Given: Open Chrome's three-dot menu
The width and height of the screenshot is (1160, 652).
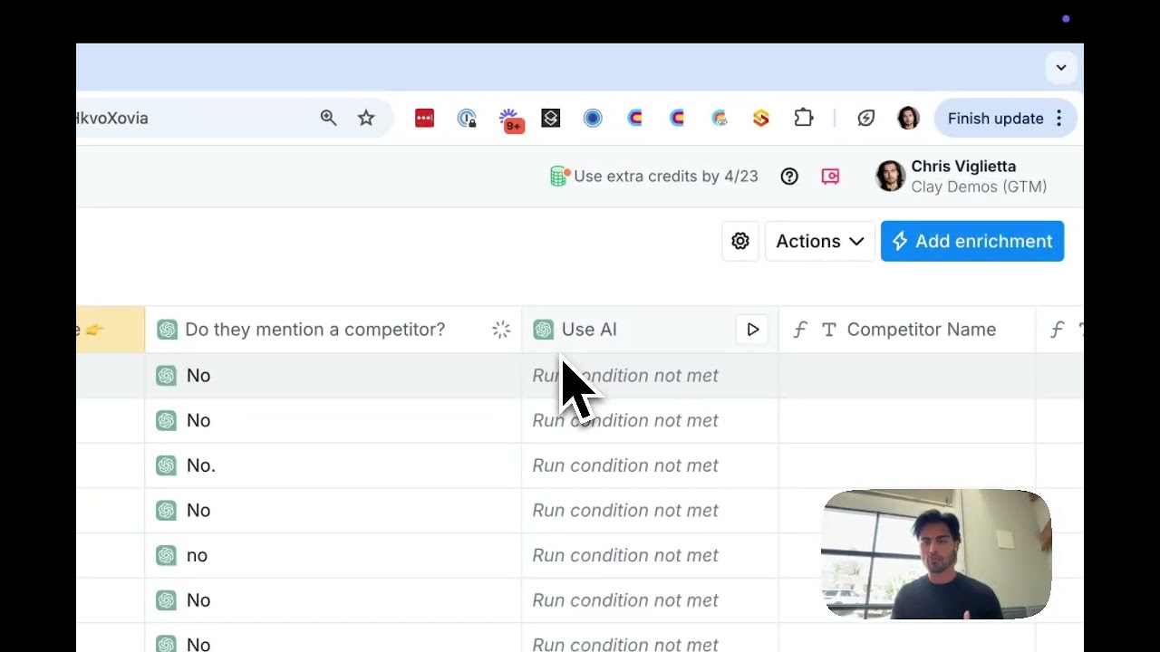Looking at the screenshot, I should (1058, 119).
